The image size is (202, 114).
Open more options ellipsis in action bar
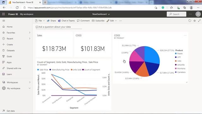click(x=121, y=21)
